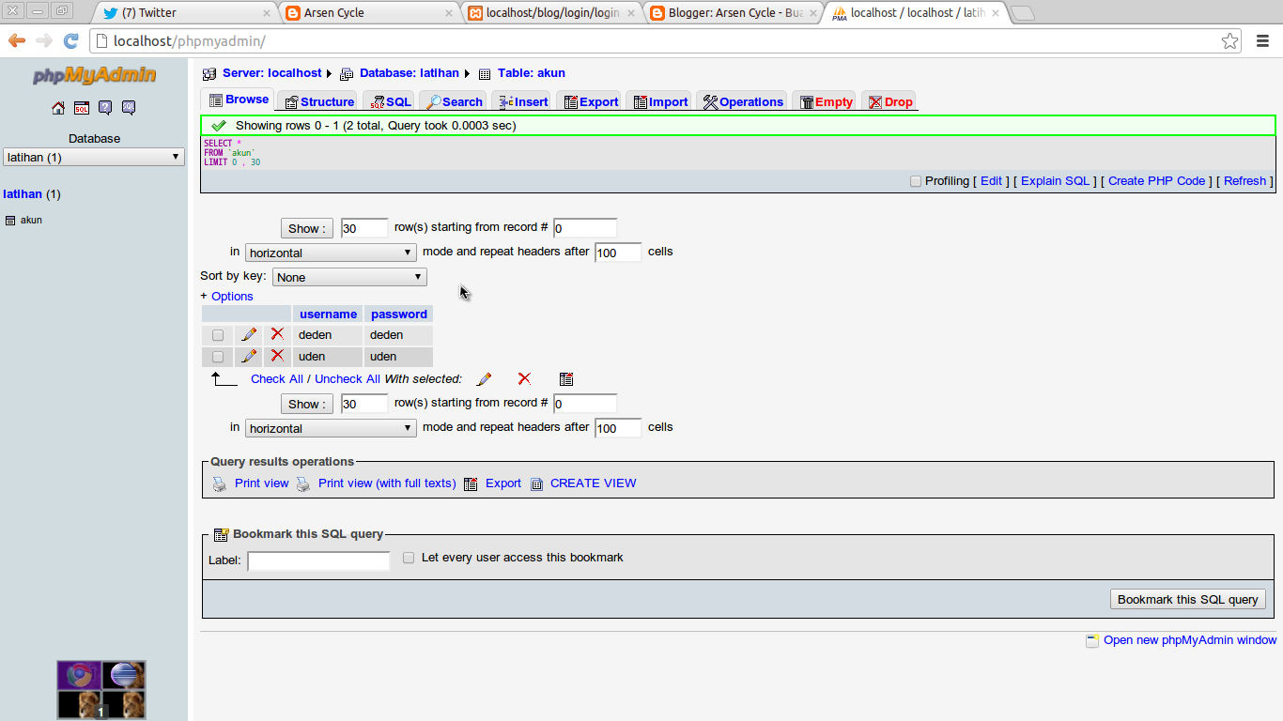
Task: Click the phpMyAdmin home icon in sidebar
Action: point(56,107)
